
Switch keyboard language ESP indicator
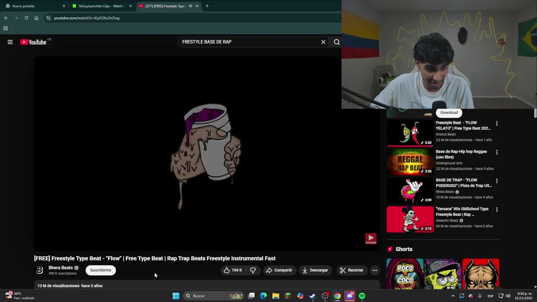click(x=490, y=296)
